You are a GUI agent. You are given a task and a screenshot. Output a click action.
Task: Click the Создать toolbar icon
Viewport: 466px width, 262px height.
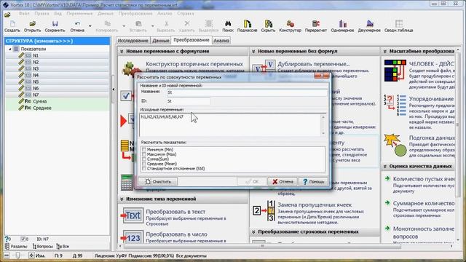click(12, 24)
